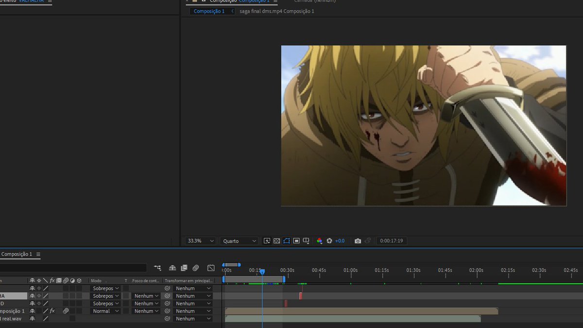Viewport: 583px width, 328px height.
Task: Open the Quarto resolution dropdown
Action: click(239, 241)
